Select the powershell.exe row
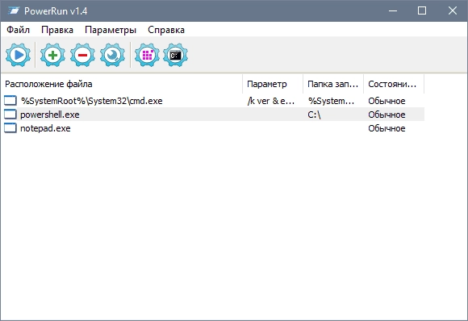468x321 pixels. tap(213, 115)
